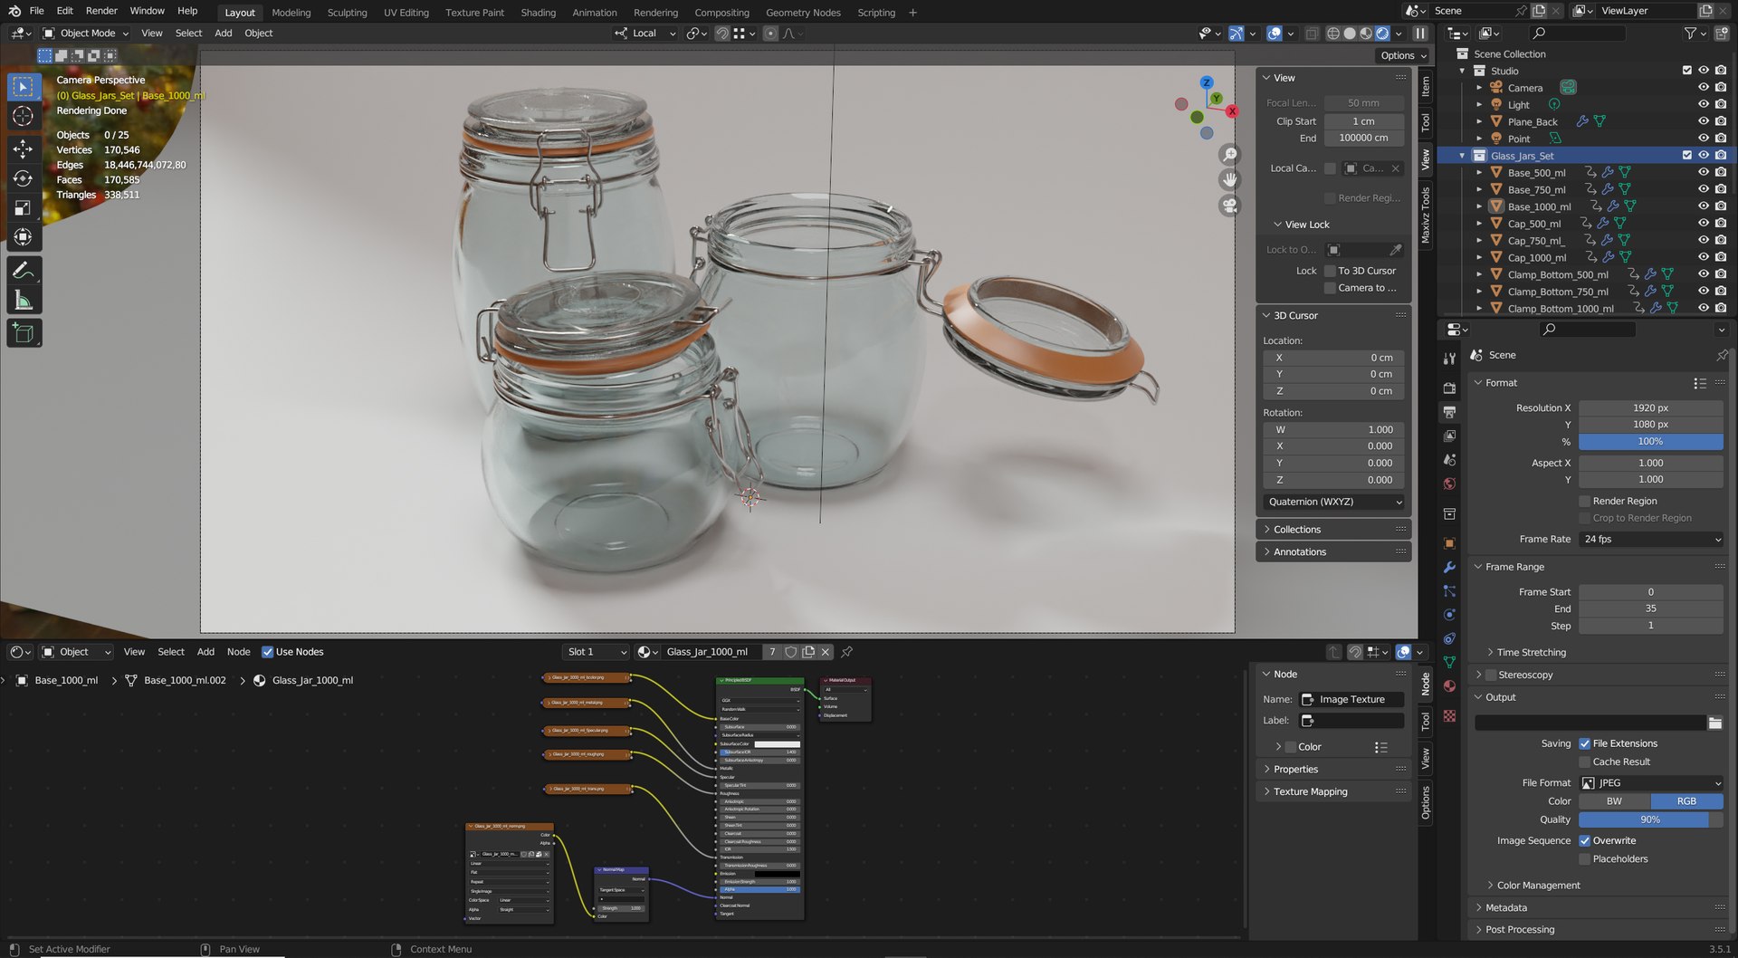Select BW color mode button
The height and width of the screenshot is (958, 1738).
pyautogui.click(x=1615, y=801)
